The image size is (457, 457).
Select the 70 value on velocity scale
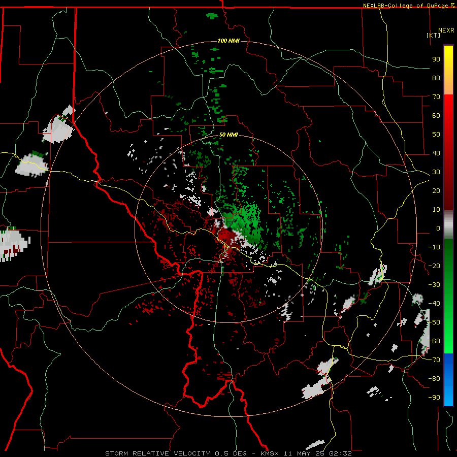[x=436, y=97]
